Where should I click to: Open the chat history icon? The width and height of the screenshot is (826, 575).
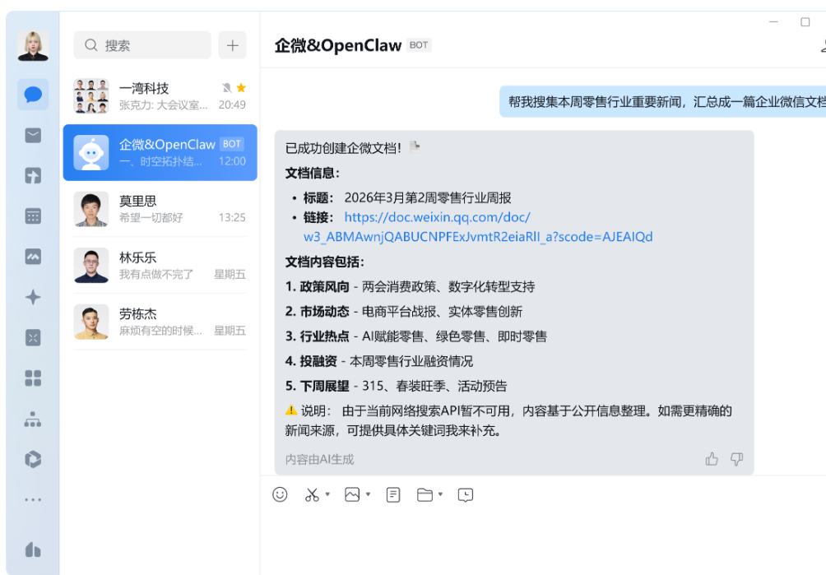[x=465, y=494]
